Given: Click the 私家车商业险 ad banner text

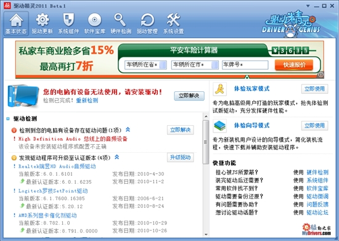Looking at the screenshot, I should point(66,58).
